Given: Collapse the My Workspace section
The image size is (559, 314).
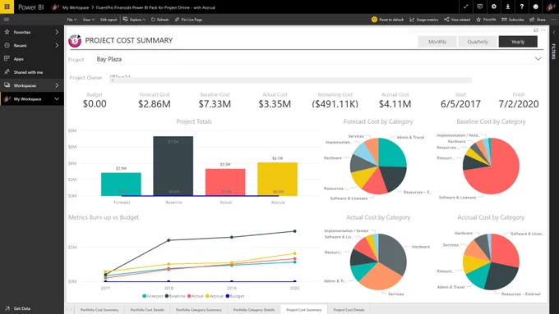Looking at the screenshot, I should pyautogui.click(x=57, y=99).
